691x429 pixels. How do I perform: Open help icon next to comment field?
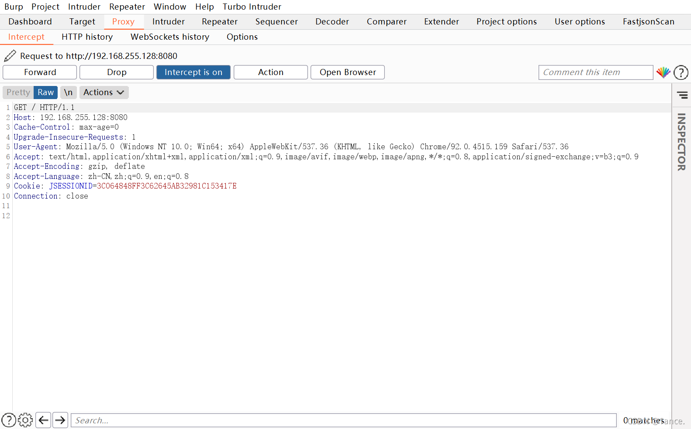pos(681,72)
